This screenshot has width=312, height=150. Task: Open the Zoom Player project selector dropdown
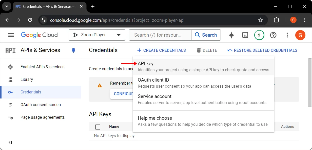click(97, 35)
